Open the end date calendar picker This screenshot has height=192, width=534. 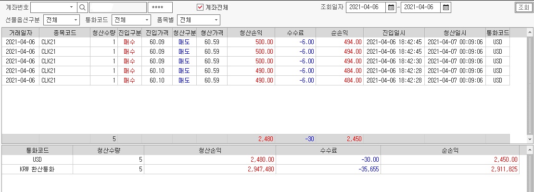[x=446, y=7]
